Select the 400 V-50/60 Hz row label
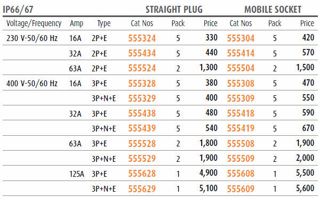The height and width of the screenshot is (197, 320). point(32,84)
